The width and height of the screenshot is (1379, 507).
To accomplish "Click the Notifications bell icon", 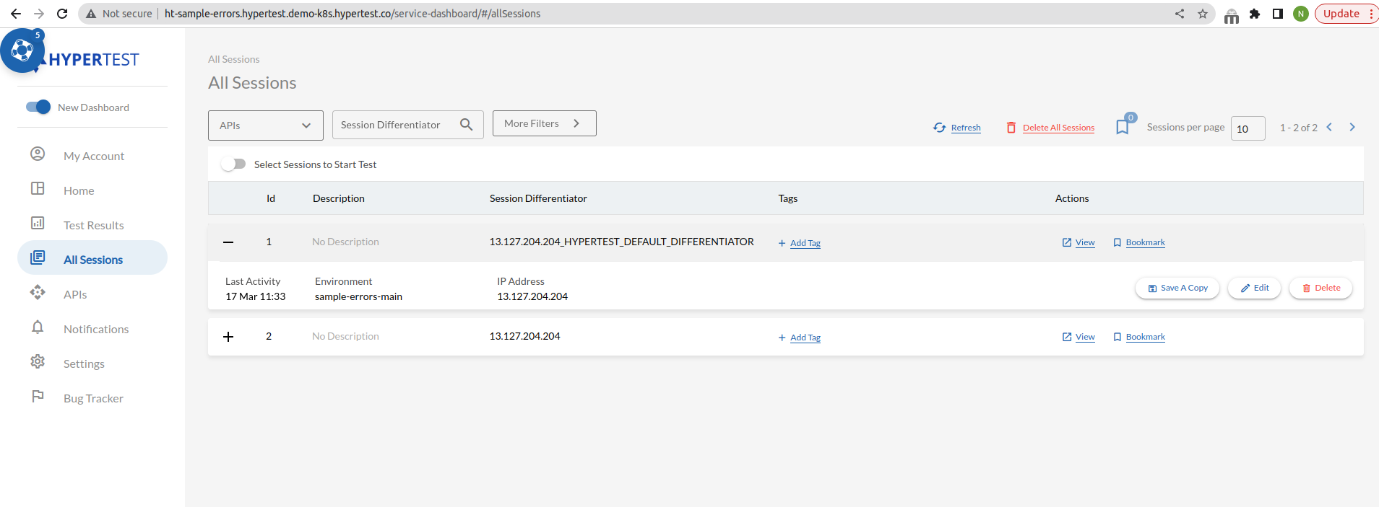I will pyautogui.click(x=38, y=327).
